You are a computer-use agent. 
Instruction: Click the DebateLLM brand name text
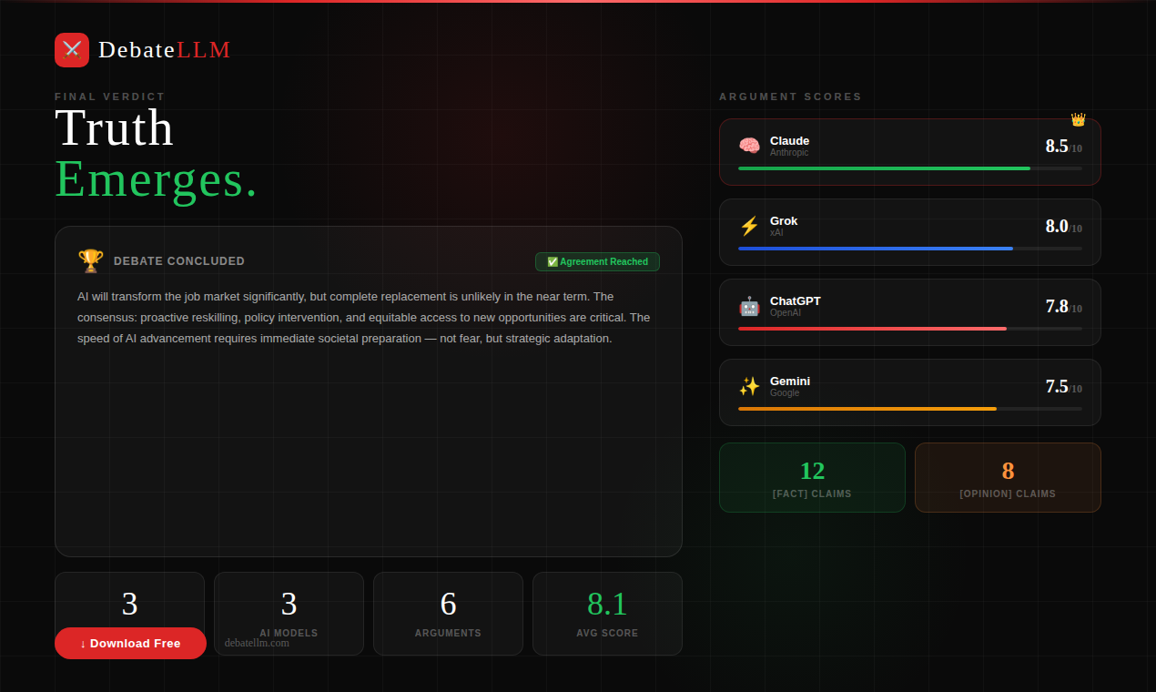point(165,50)
